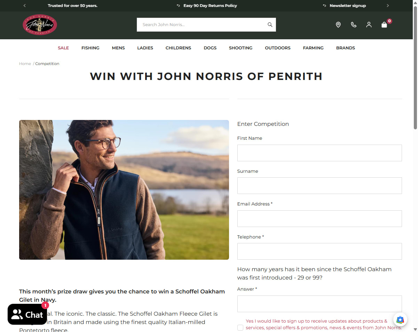Click the phone contact icon
Image resolution: width=418 pixels, height=332 pixels.
pos(354,25)
